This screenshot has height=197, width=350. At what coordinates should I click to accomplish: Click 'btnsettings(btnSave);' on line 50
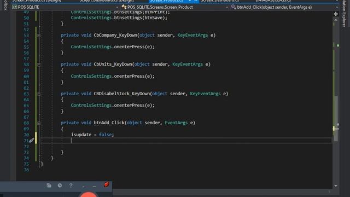[x=141, y=18]
